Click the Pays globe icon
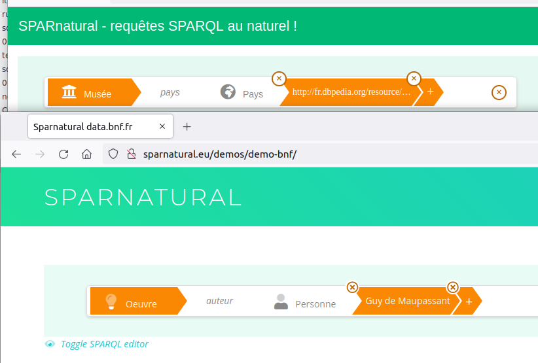Screen dimensions: 538x363 pos(228,92)
